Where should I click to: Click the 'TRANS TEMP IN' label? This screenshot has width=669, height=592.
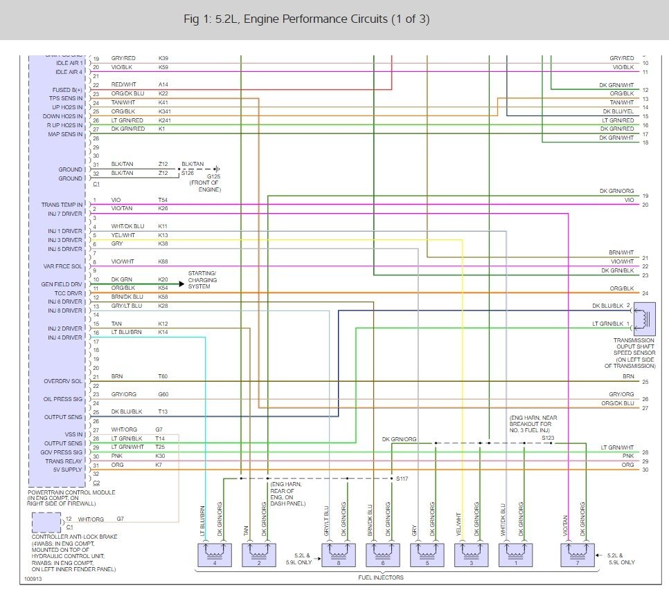coord(62,205)
